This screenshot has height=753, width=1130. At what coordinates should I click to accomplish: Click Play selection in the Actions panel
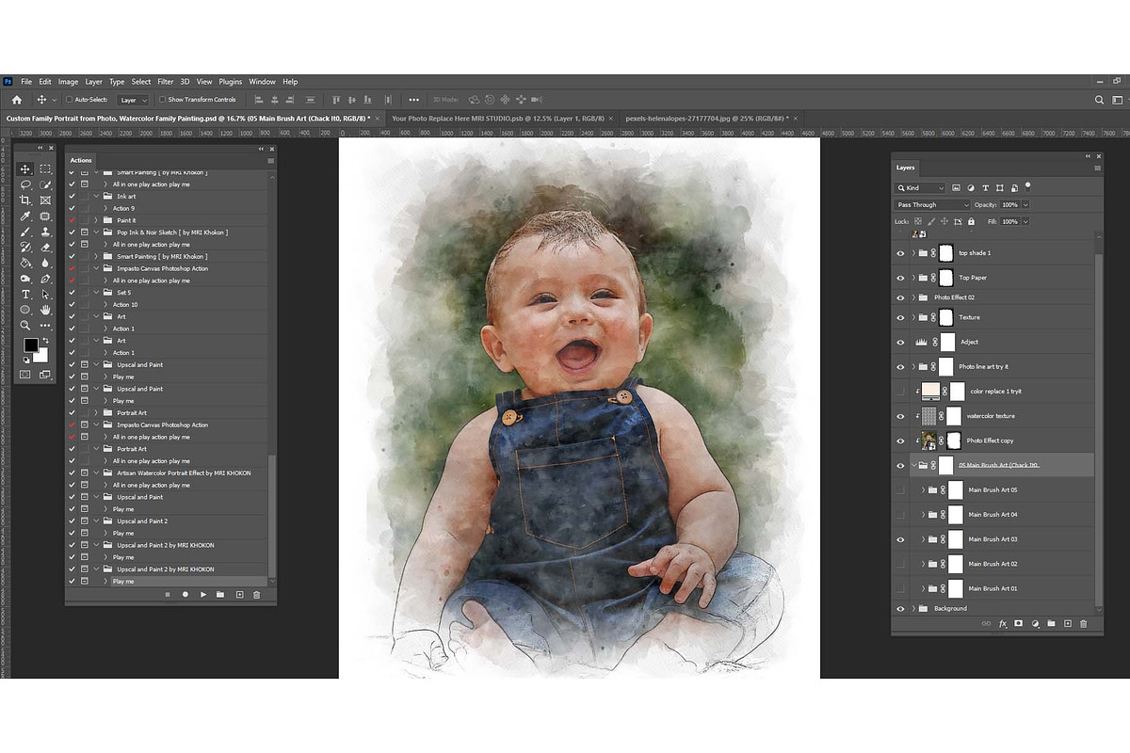point(202,594)
